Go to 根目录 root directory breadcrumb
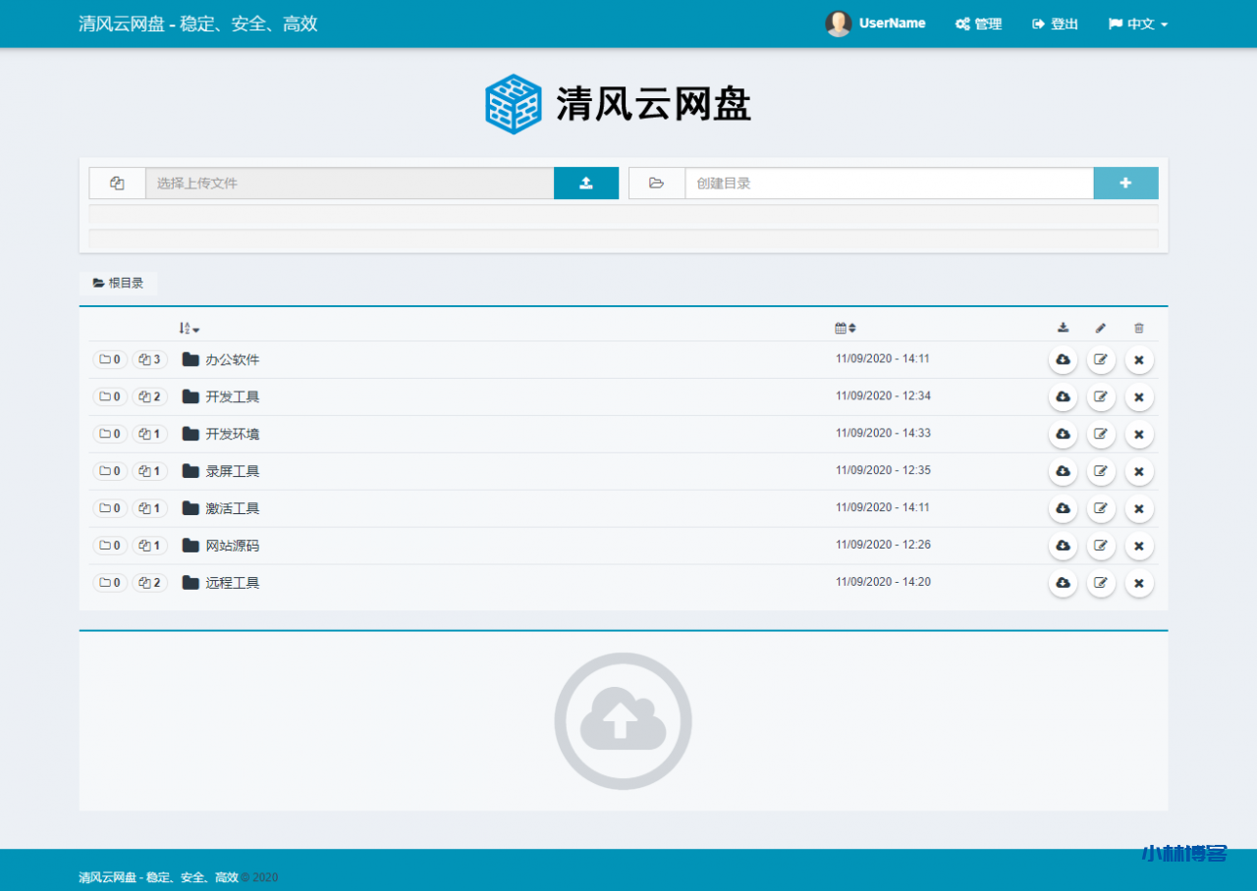Screen dimensions: 1257x891 point(119,284)
